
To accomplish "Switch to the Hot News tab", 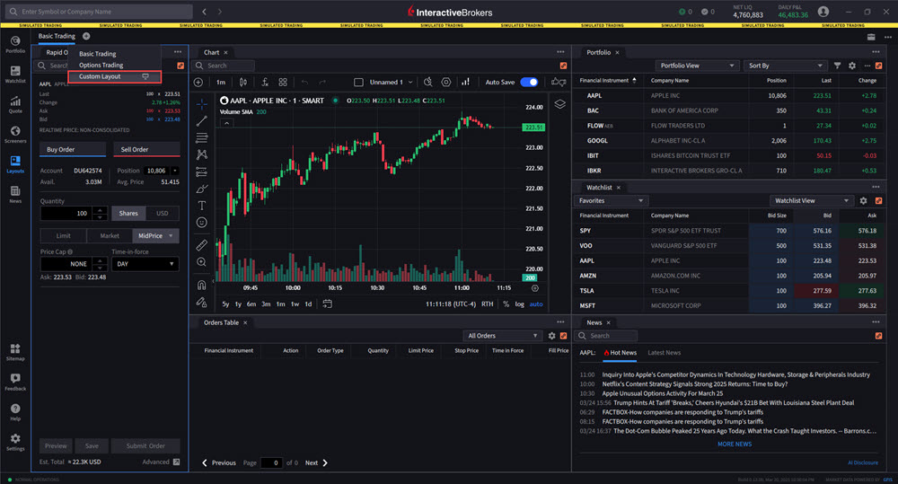I will pyautogui.click(x=620, y=353).
